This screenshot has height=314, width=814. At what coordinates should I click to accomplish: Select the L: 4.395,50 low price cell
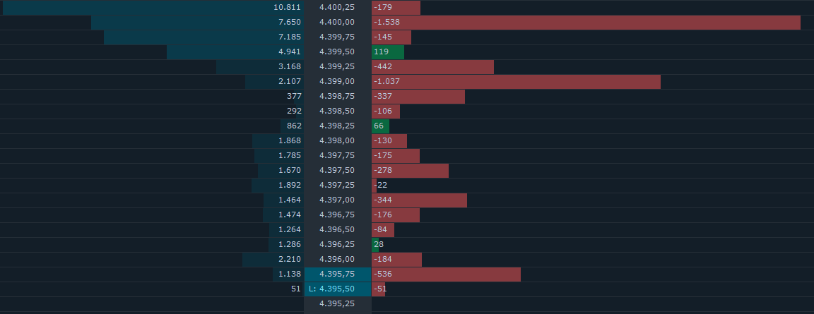(337, 289)
